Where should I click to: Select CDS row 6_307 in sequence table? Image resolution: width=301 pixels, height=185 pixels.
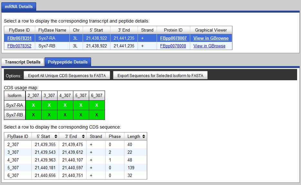[76, 175]
